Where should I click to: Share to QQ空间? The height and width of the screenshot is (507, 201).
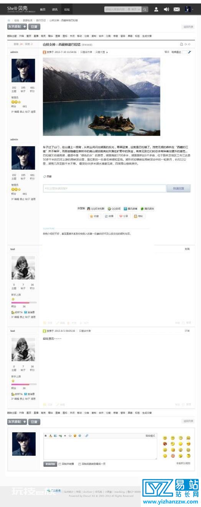click(x=114, y=209)
